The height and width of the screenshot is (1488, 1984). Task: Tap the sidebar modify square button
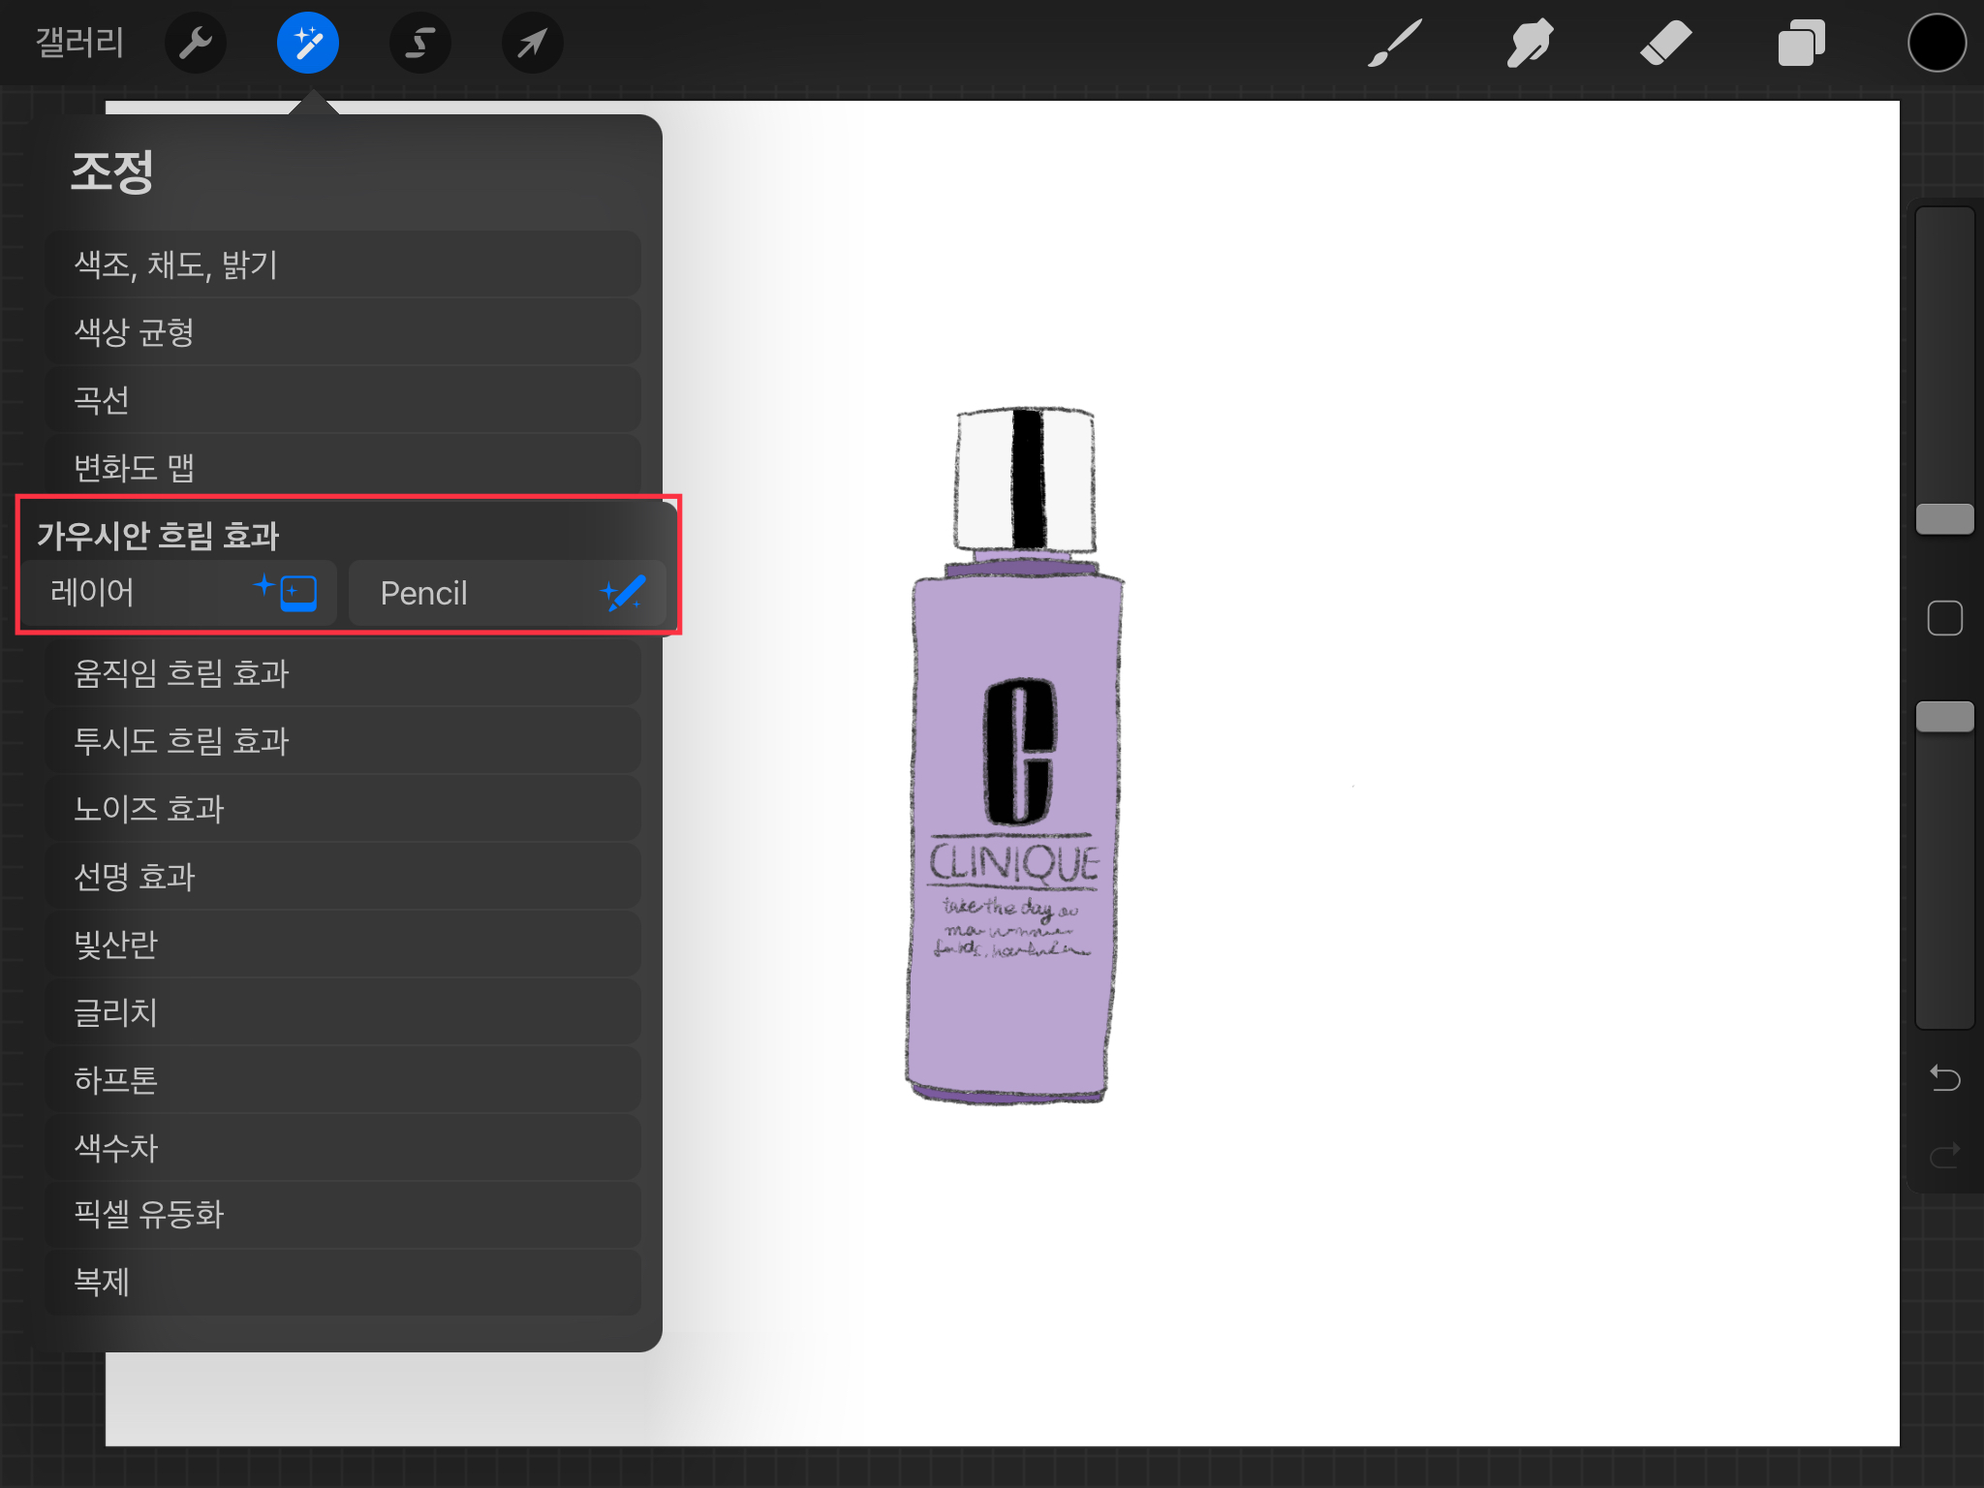pyautogui.click(x=1944, y=618)
